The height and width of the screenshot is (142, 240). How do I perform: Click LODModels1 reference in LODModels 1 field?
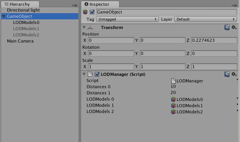(190, 106)
